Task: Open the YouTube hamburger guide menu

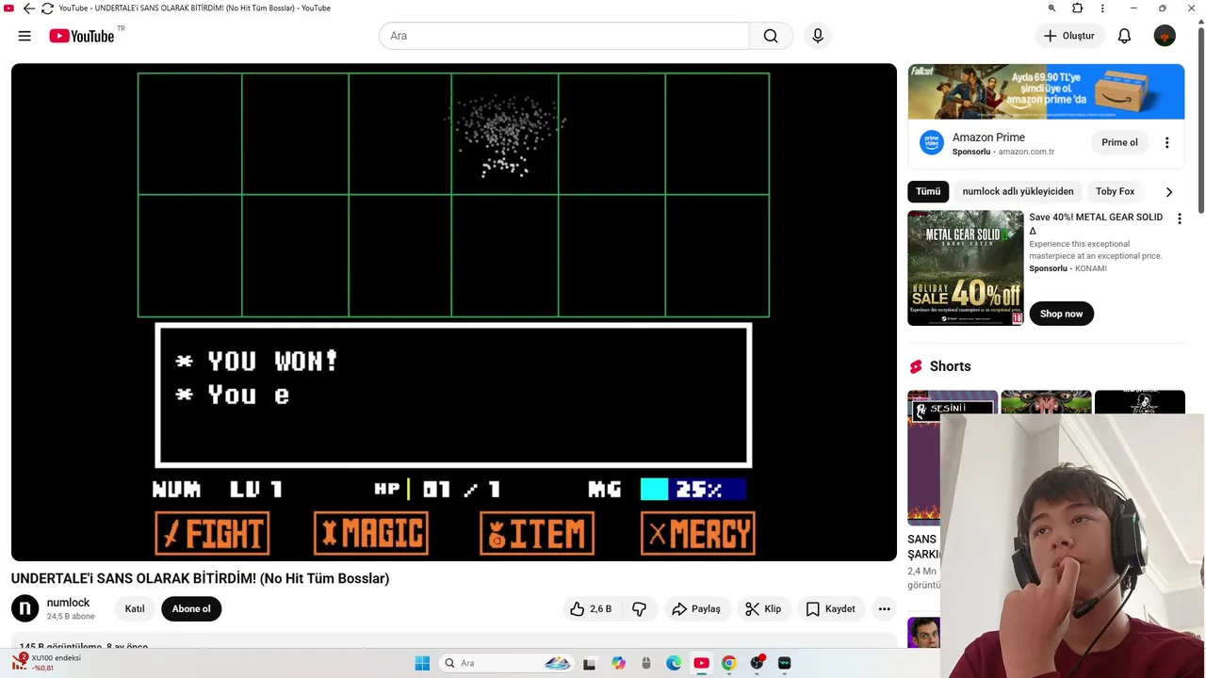Action: pyautogui.click(x=24, y=36)
